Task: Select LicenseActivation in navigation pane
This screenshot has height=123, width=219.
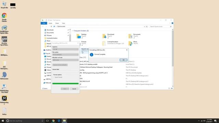Action: coord(52,38)
